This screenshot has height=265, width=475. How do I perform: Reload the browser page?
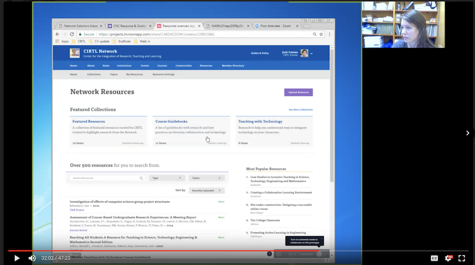click(x=72, y=34)
